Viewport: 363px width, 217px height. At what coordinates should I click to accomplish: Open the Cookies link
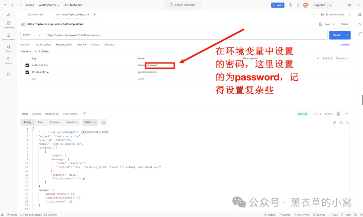tap(345, 45)
